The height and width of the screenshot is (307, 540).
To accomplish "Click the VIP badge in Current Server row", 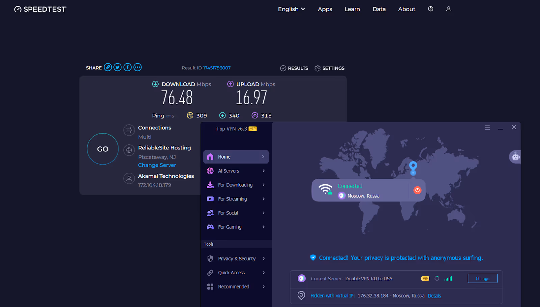I will click(x=425, y=279).
